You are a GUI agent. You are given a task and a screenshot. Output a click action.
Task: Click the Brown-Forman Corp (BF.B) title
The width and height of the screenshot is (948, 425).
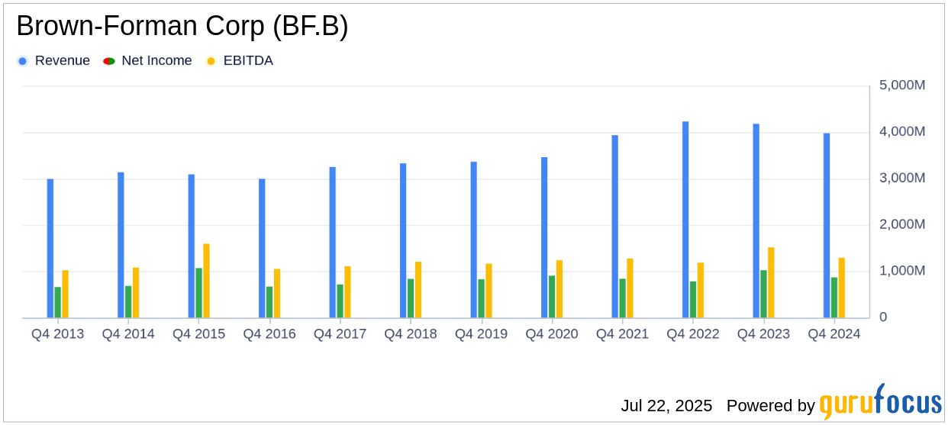(182, 27)
